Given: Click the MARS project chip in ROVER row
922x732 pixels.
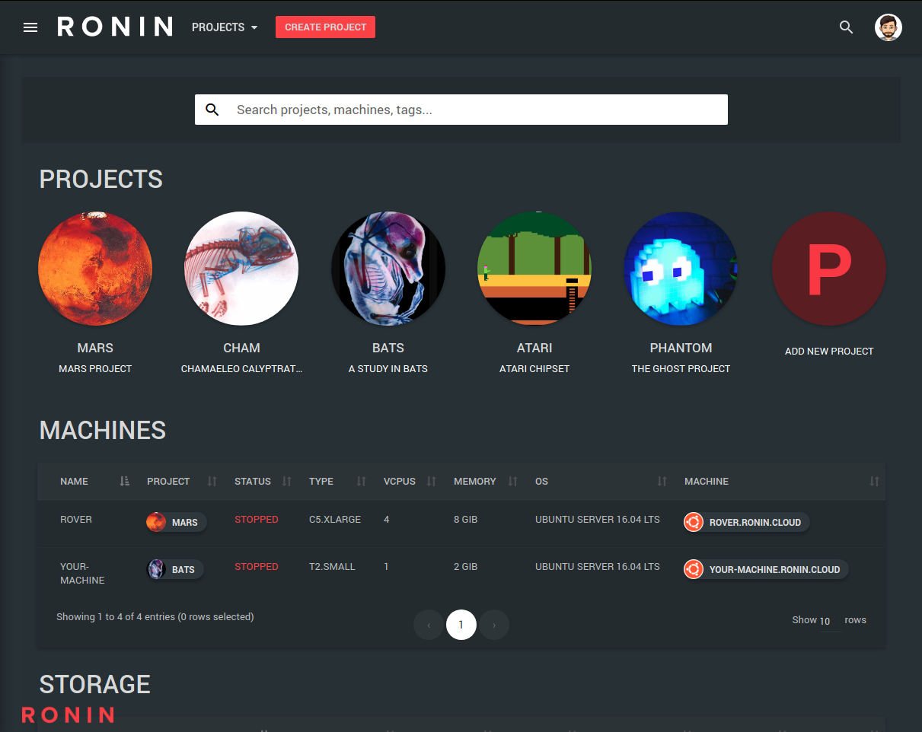Looking at the screenshot, I should (x=177, y=522).
